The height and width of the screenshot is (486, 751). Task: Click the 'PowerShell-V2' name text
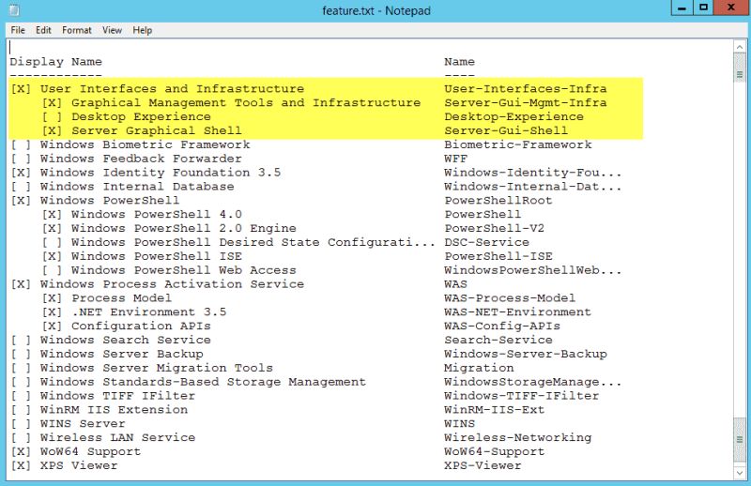(x=495, y=228)
